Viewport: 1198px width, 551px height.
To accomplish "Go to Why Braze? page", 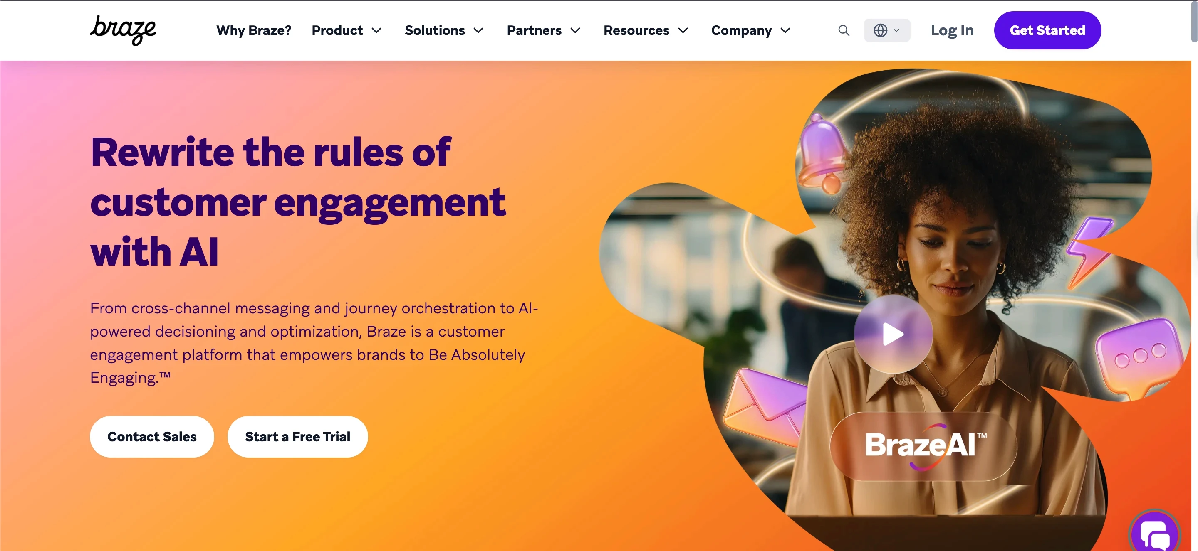I will pyautogui.click(x=254, y=30).
